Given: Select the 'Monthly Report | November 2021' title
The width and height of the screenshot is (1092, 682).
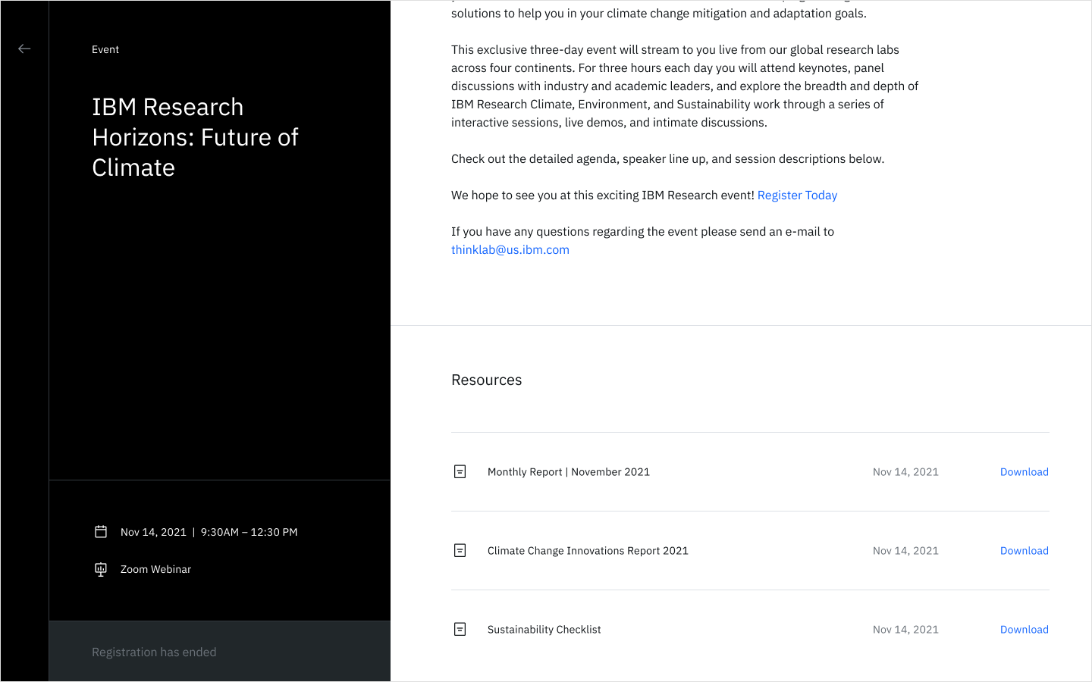Looking at the screenshot, I should point(569,471).
